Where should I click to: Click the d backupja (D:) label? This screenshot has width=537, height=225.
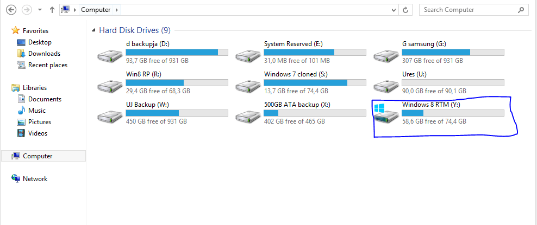(x=148, y=44)
